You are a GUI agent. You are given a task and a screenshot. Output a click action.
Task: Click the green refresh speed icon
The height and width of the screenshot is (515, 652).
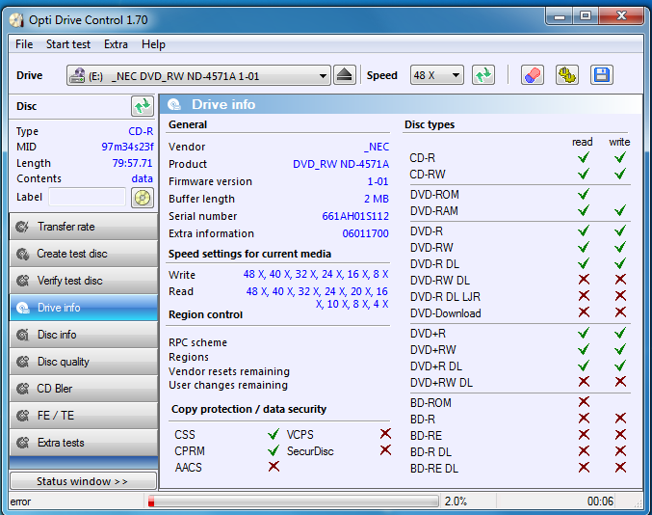(483, 75)
